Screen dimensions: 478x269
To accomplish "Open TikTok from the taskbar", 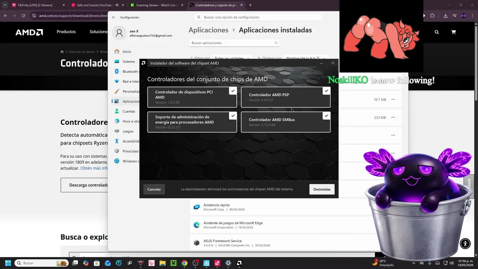I will tap(217, 263).
